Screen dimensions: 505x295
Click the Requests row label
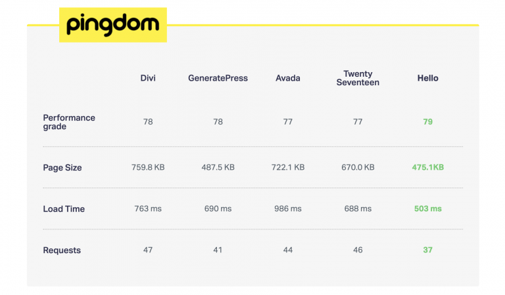tap(62, 250)
